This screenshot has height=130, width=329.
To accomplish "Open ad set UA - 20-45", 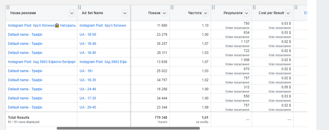I will [88, 107].
